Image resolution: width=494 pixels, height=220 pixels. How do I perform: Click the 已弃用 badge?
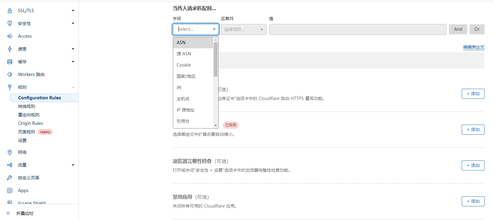click(231, 125)
